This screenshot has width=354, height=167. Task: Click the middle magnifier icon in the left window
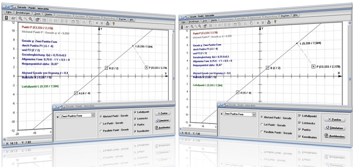point(25,19)
